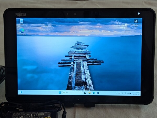Launch File Explorer from the taskbar
The height and width of the screenshot is (118, 157).
click(89, 93)
